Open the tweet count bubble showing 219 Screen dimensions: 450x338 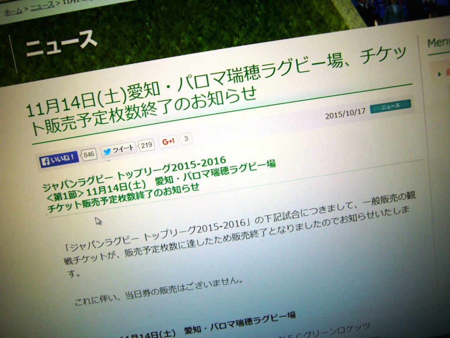[x=146, y=145]
